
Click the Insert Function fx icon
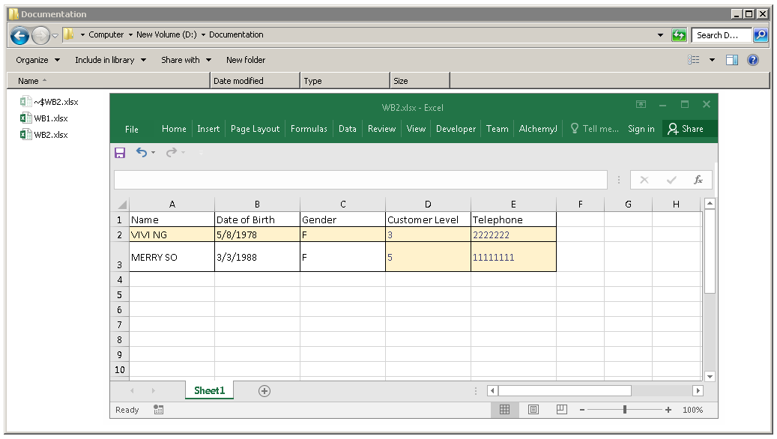pyautogui.click(x=698, y=180)
